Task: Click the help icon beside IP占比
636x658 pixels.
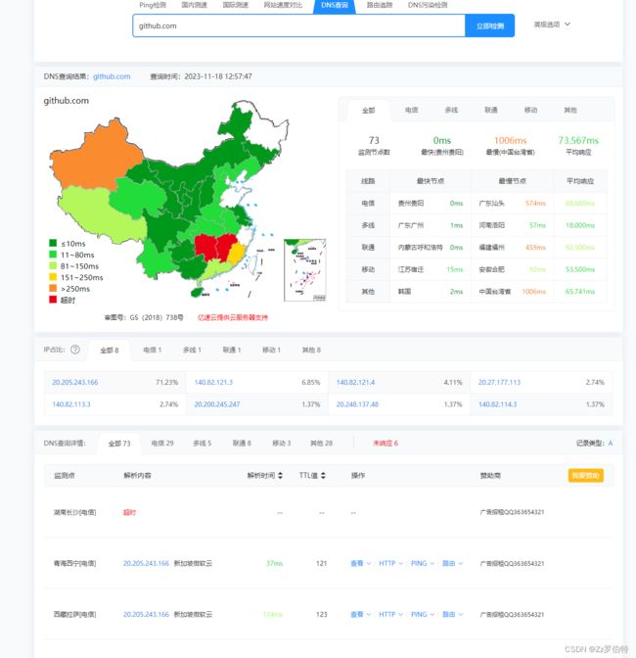Action: point(75,350)
